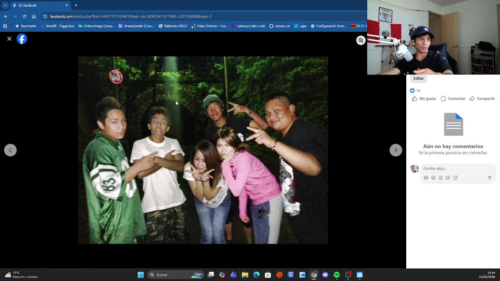This screenshot has width=500, height=281.
Task: View site information for facebook.com
Action: [x=45, y=16]
